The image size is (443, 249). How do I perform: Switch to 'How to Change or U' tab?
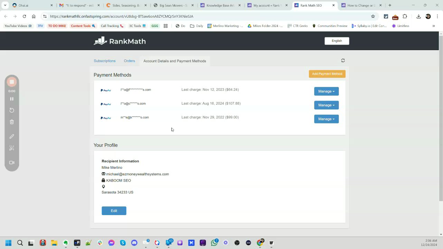tap(361, 5)
